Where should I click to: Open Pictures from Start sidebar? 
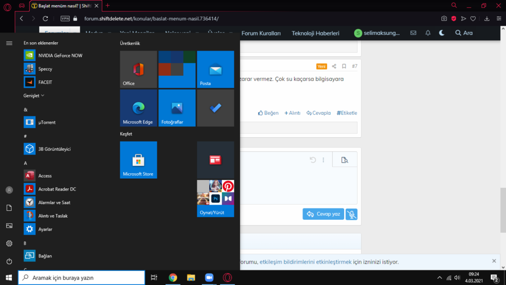pos(9,225)
